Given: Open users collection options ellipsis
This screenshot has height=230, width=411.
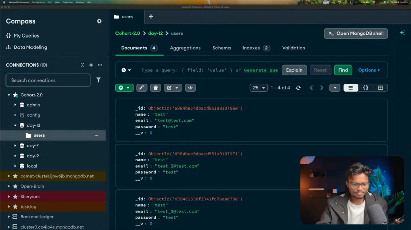Looking at the screenshot, I should pos(96,135).
